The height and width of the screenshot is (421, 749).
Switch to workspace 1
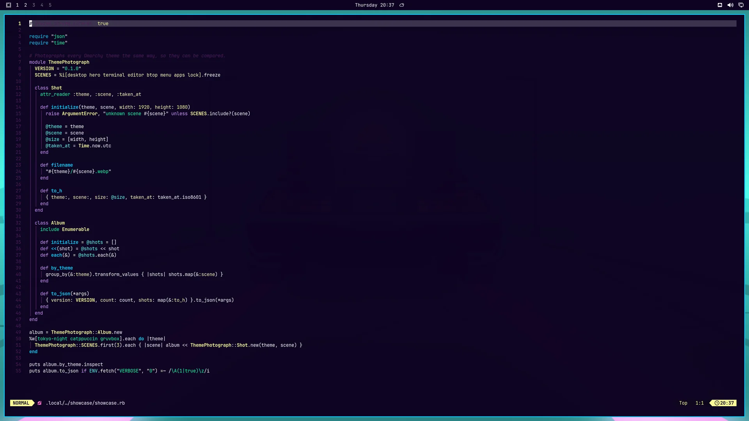coord(17,5)
